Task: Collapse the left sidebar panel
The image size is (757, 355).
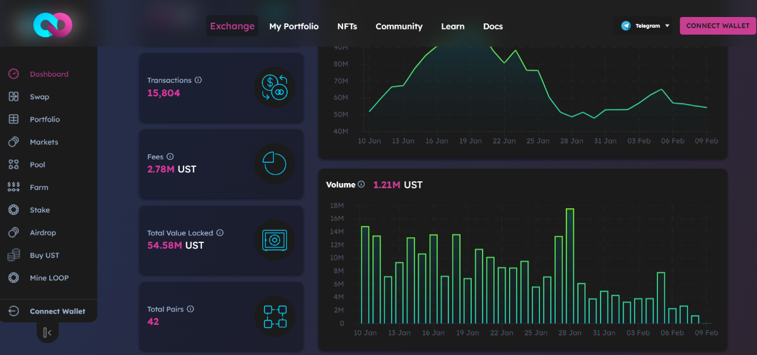Action: [x=47, y=332]
